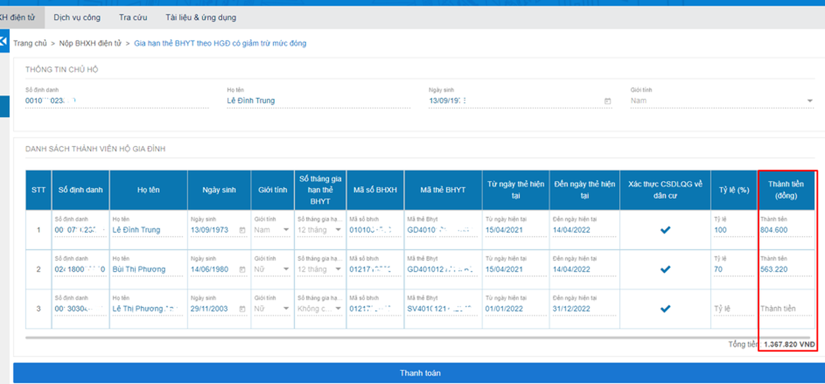Open date picker for Bùi Thị Phương row
This screenshot has height=384, width=825.
coord(242,270)
